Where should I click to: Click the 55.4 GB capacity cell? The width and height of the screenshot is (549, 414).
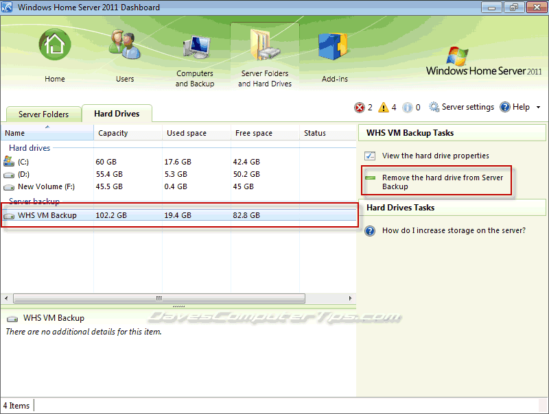click(x=109, y=174)
